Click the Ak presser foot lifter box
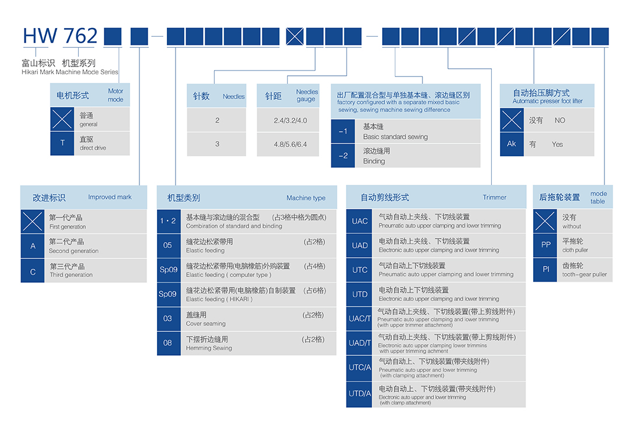This screenshot has height=424, width=633. pos(512,144)
